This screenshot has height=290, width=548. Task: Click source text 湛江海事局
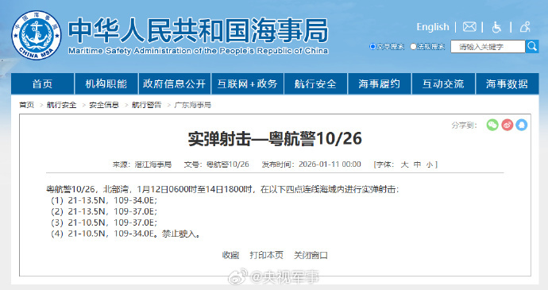pyautogui.click(x=153, y=164)
